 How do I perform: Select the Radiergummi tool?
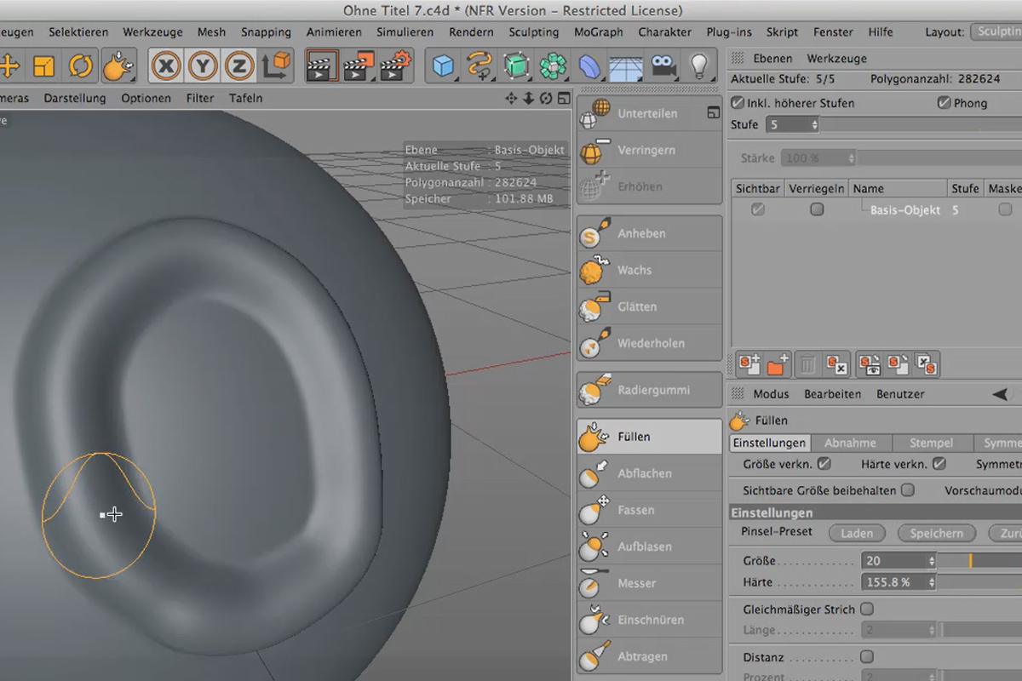(649, 389)
